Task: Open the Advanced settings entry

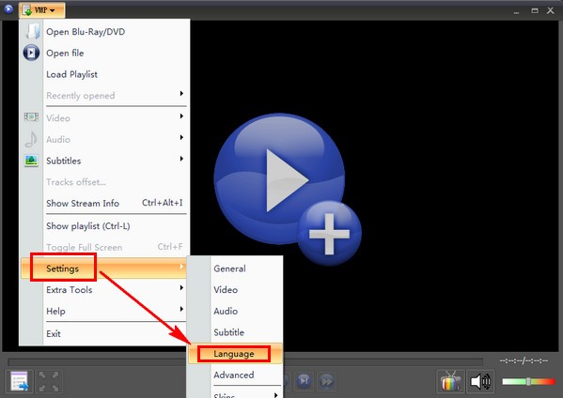Action: [x=235, y=375]
